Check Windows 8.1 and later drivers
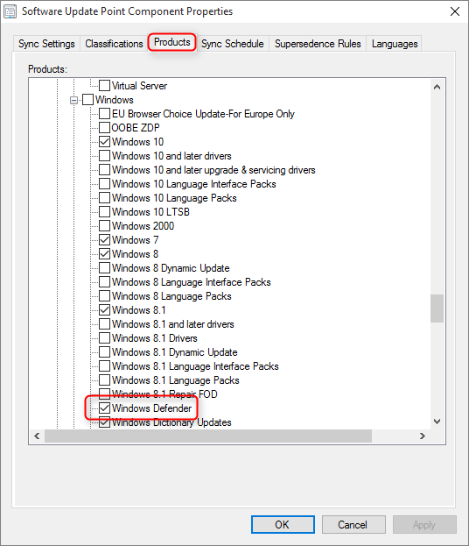Image resolution: width=469 pixels, height=546 pixels. click(105, 324)
